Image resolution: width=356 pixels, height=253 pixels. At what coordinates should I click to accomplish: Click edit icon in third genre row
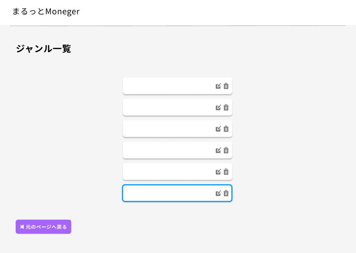218,129
